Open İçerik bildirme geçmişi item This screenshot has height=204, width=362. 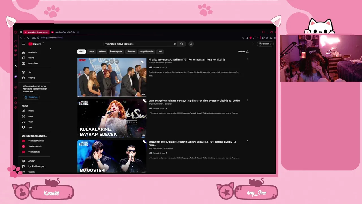click(x=34, y=167)
